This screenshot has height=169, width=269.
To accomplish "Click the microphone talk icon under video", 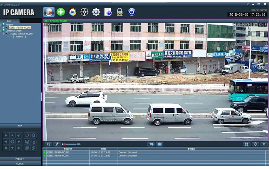I will [x=57, y=144].
